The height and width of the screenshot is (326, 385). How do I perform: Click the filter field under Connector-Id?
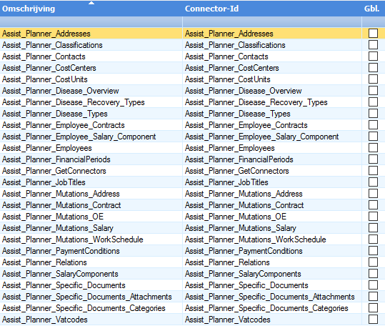[272, 22]
